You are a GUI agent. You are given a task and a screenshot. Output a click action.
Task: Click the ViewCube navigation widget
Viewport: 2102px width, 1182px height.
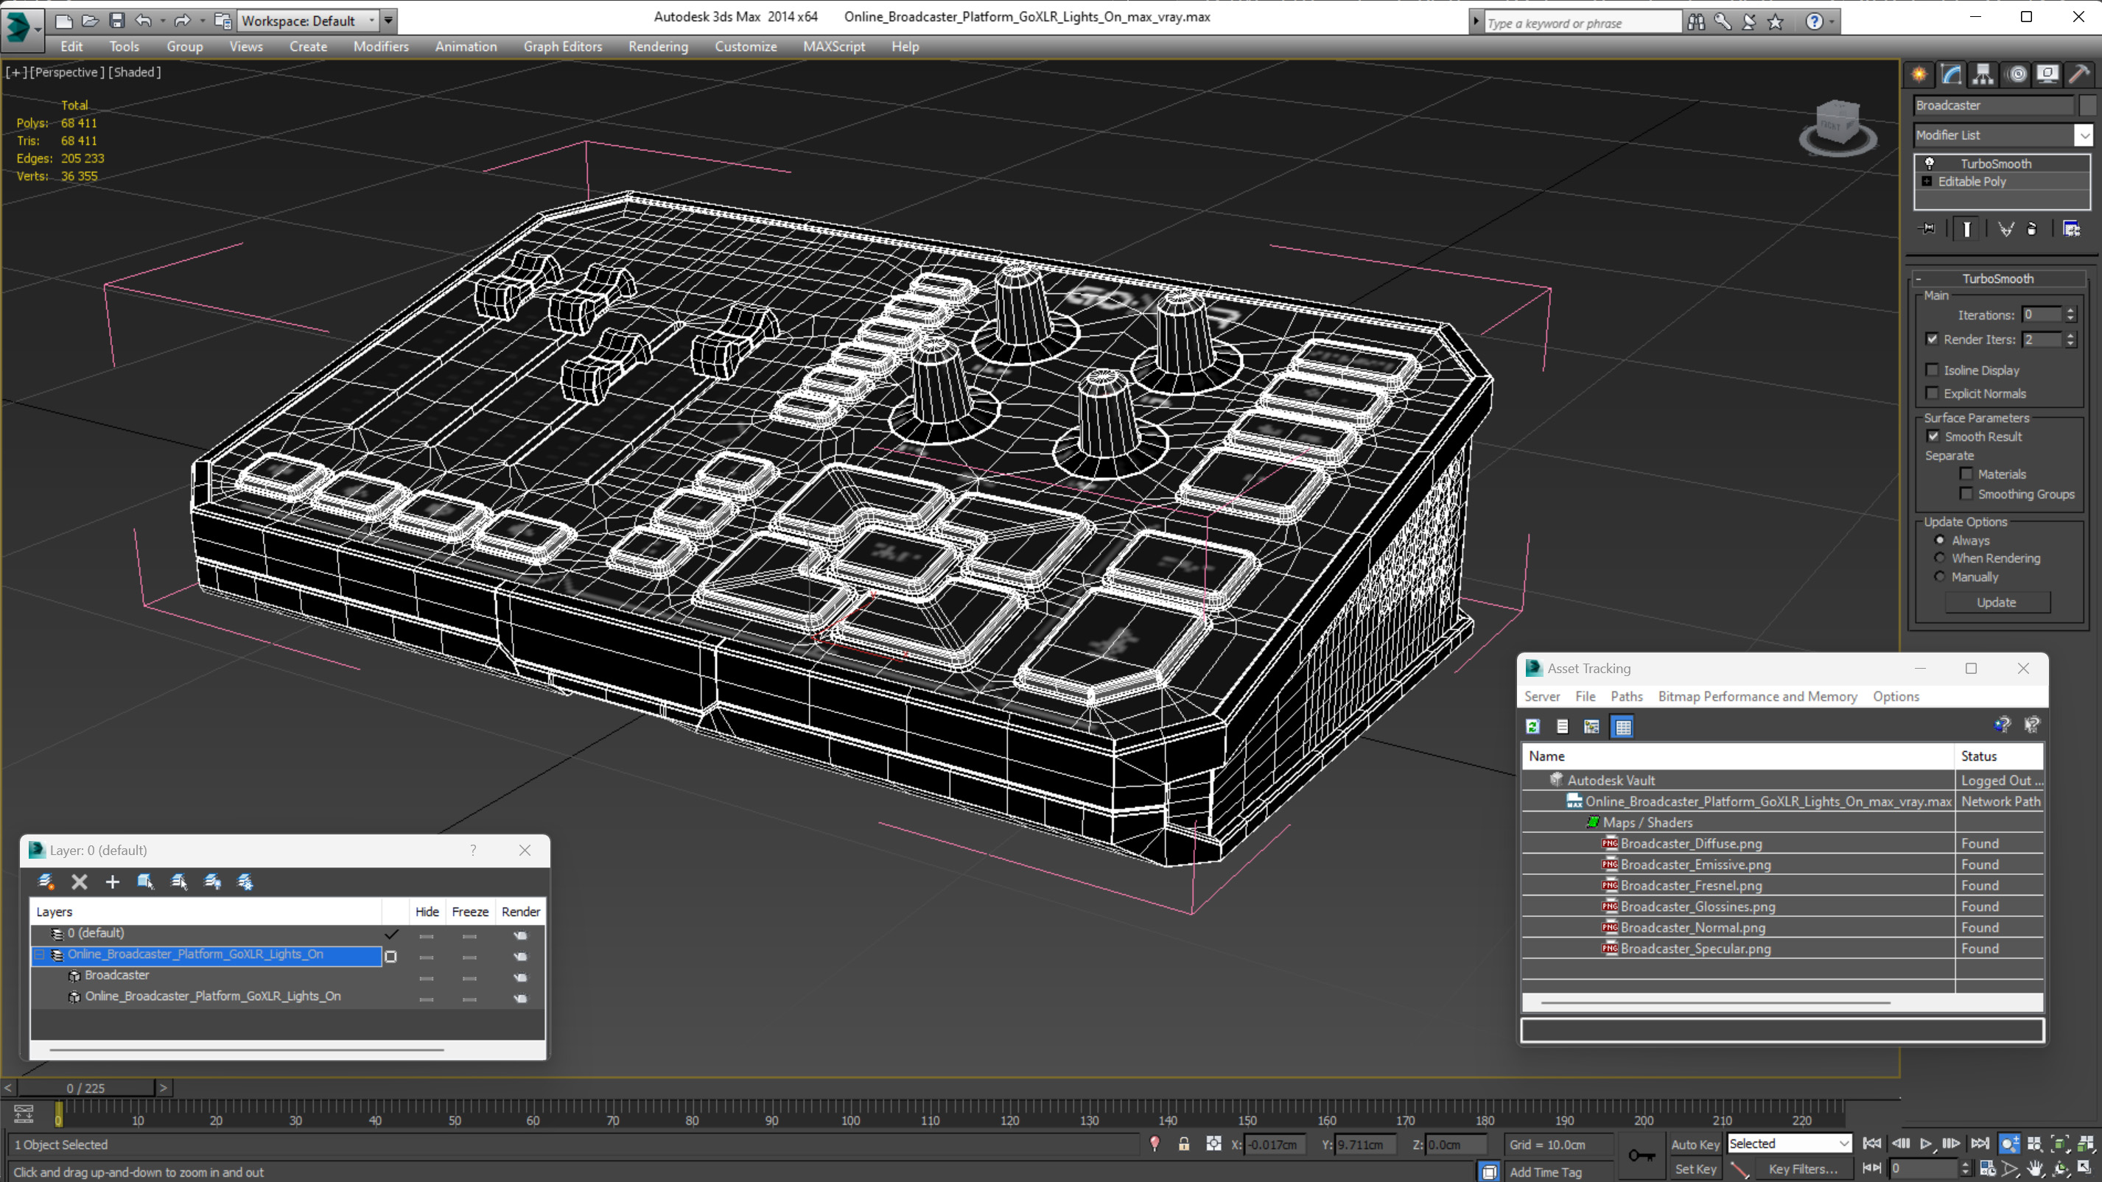pos(1838,127)
